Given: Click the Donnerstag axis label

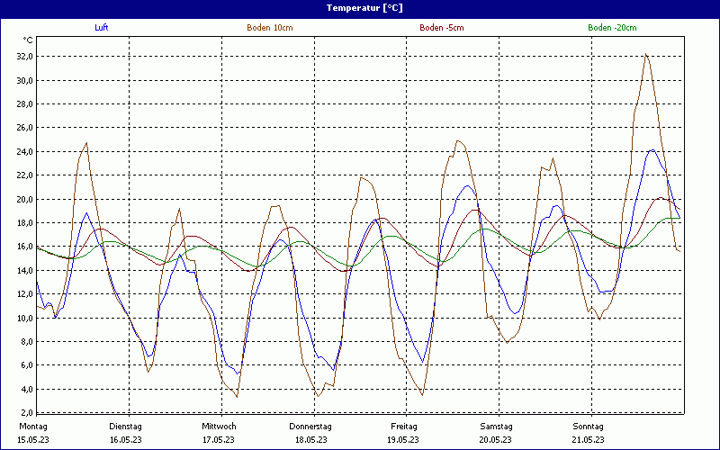Looking at the screenshot, I should [310, 426].
